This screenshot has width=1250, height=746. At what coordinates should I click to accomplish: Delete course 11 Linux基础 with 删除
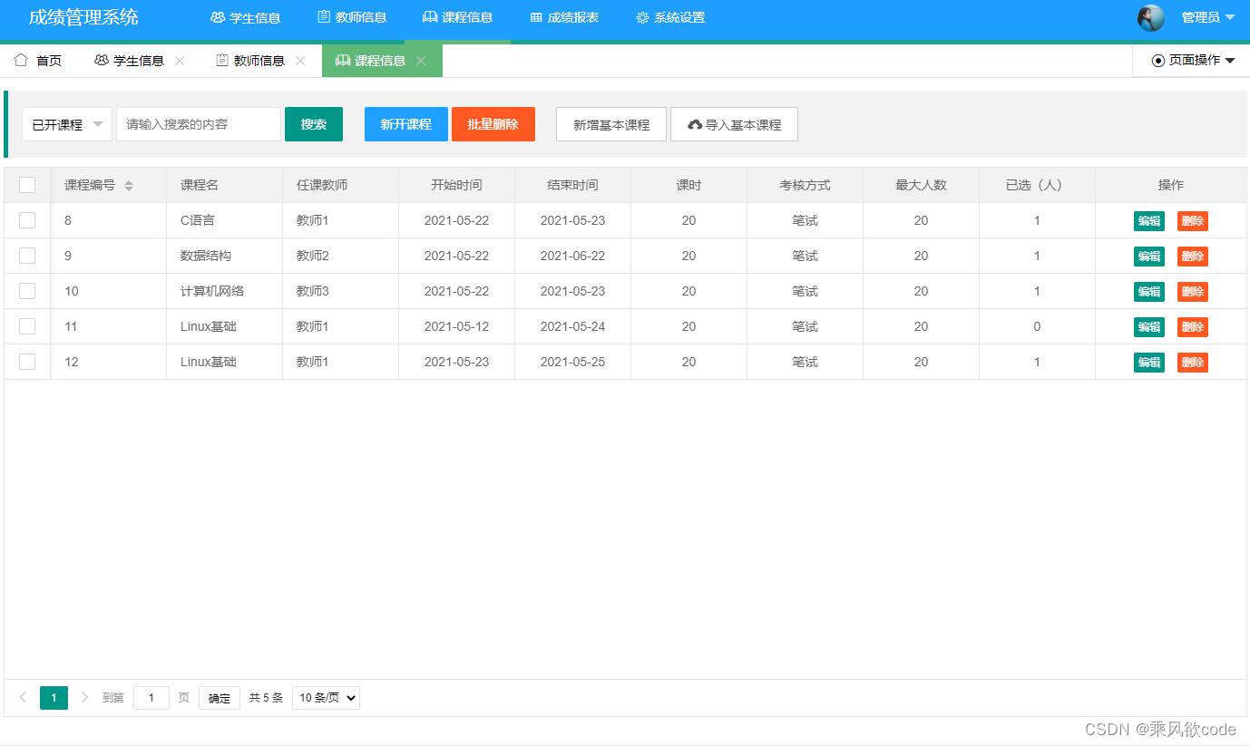click(x=1193, y=326)
